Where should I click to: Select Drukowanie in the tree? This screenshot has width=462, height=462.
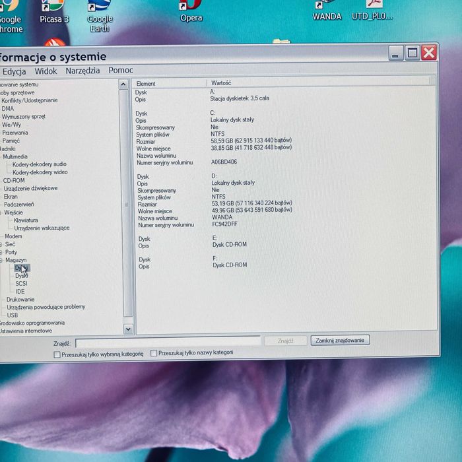tap(20, 300)
